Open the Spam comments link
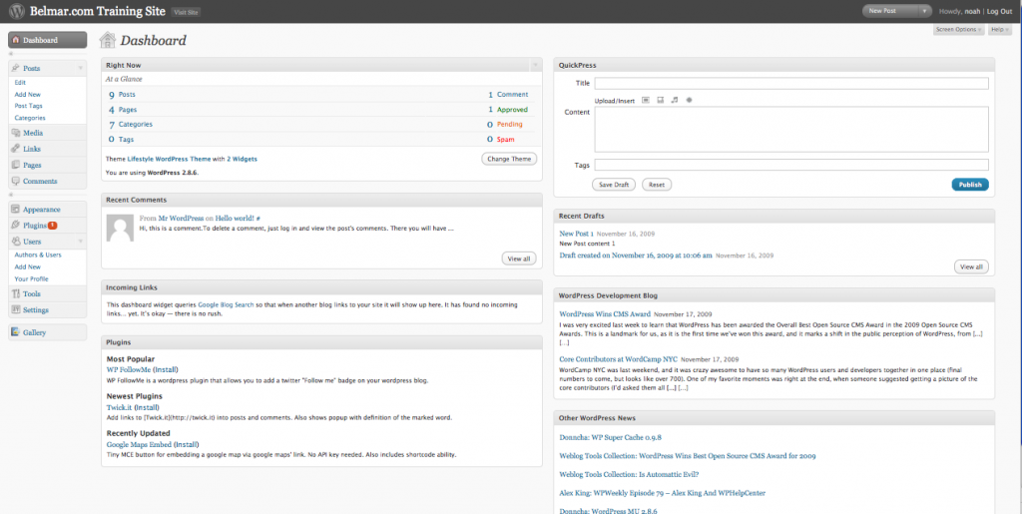Image resolution: width=1022 pixels, height=514 pixels. pyautogui.click(x=506, y=140)
